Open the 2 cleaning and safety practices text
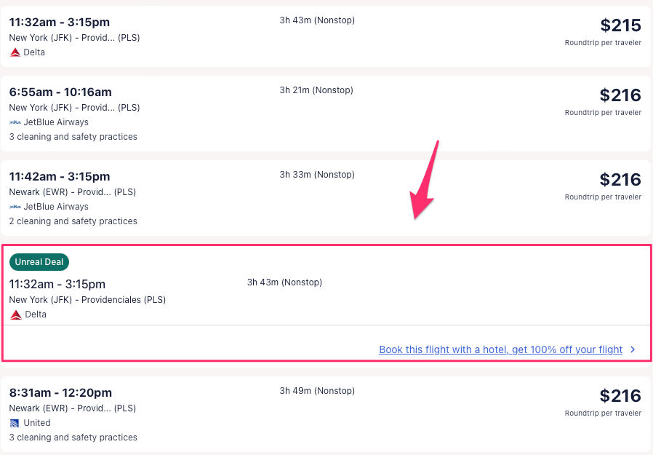Image resolution: width=653 pixels, height=455 pixels. pyautogui.click(x=73, y=221)
